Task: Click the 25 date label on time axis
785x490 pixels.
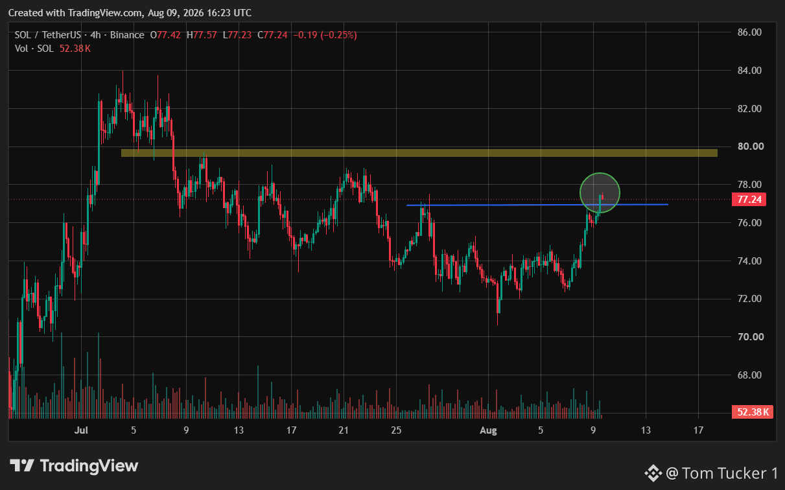Action: [397, 430]
